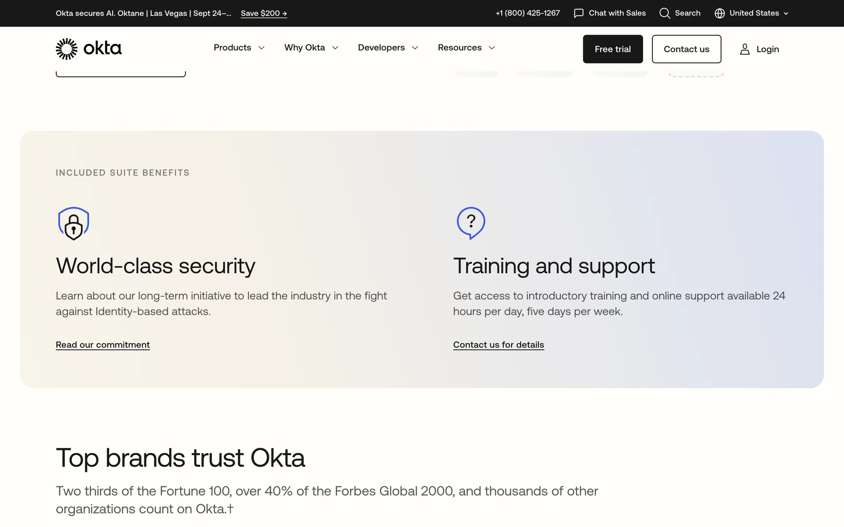Open the Read our commitment link

(103, 345)
